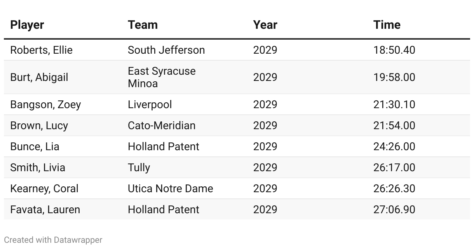The image size is (474, 249).
Task: Select Kearney, Coral in the table
Action: point(44,189)
